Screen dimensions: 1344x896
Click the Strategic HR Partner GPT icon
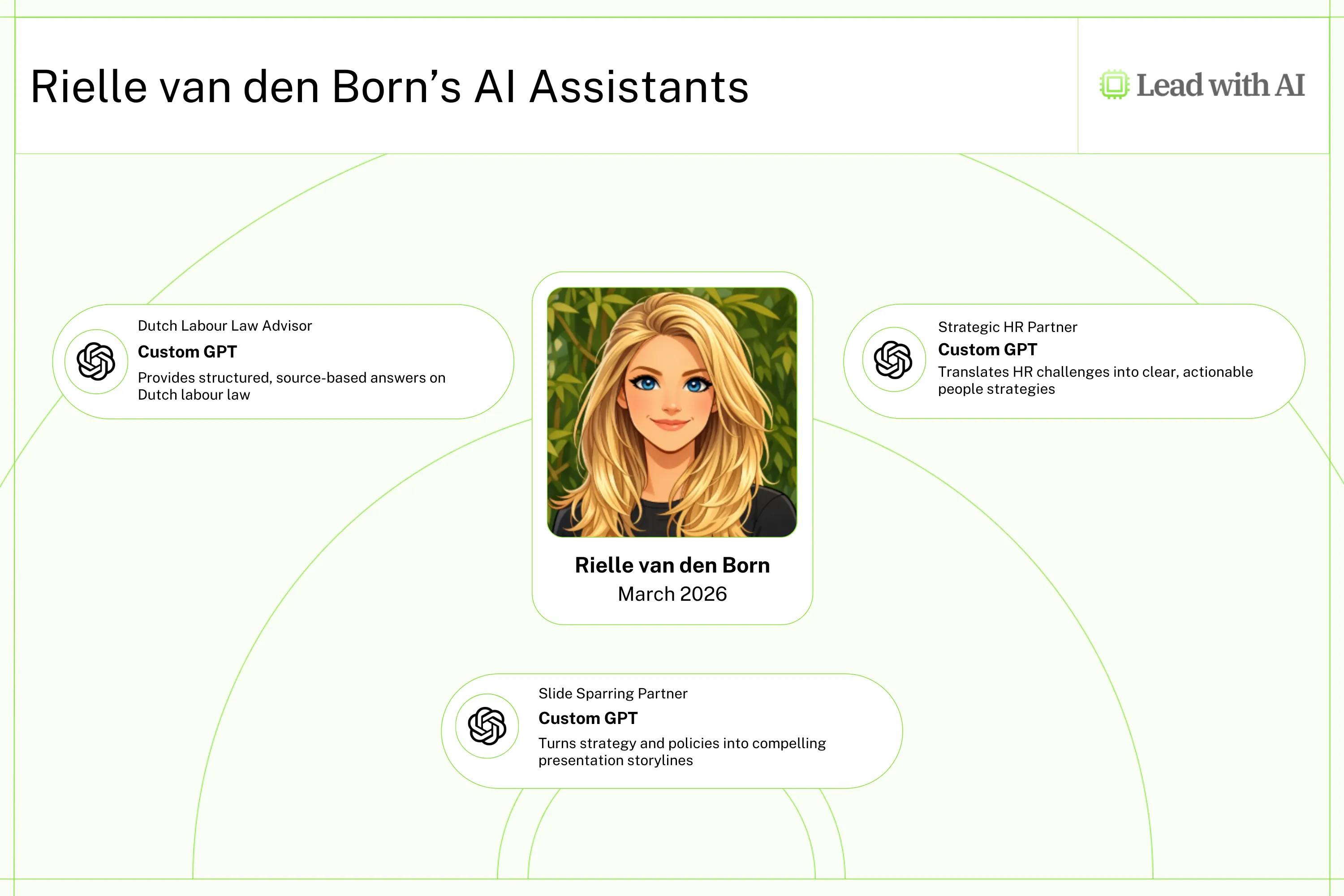pos(893,359)
